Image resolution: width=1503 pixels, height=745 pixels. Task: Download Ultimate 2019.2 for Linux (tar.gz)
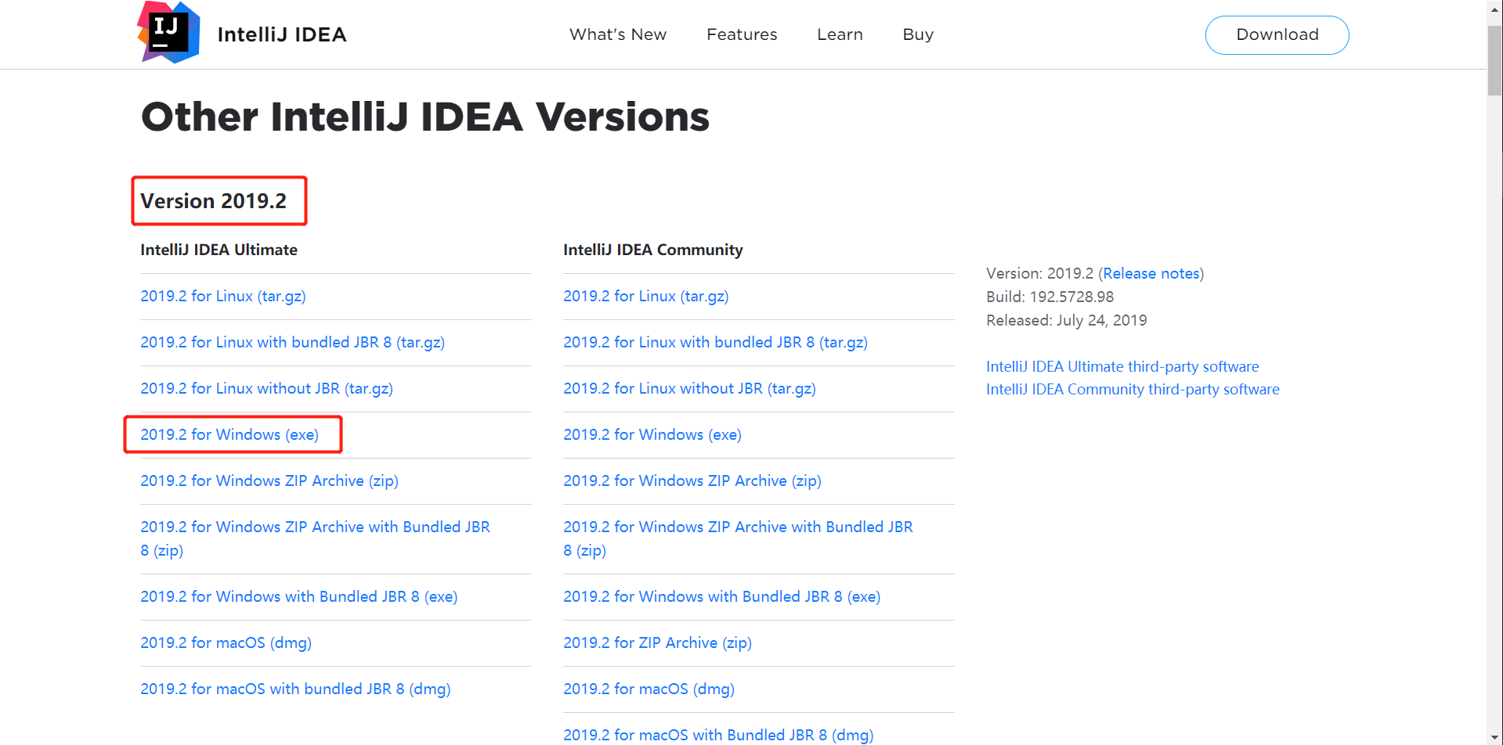[223, 296]
